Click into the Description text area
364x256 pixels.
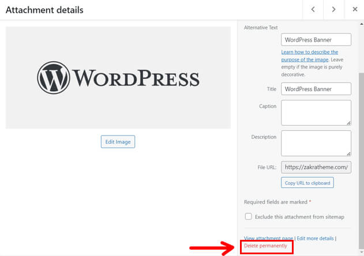pyautogui.click(x=316, y=143)
